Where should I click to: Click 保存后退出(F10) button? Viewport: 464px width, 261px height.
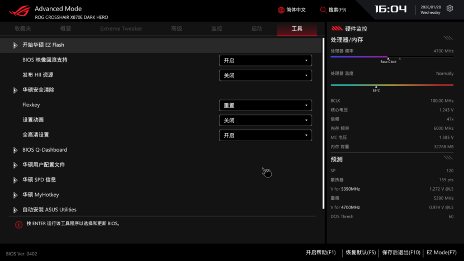(x=401, y=253)
